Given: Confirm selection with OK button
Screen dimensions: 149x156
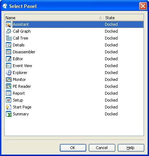Looking at the screenshot, I should tap(73, 148).
